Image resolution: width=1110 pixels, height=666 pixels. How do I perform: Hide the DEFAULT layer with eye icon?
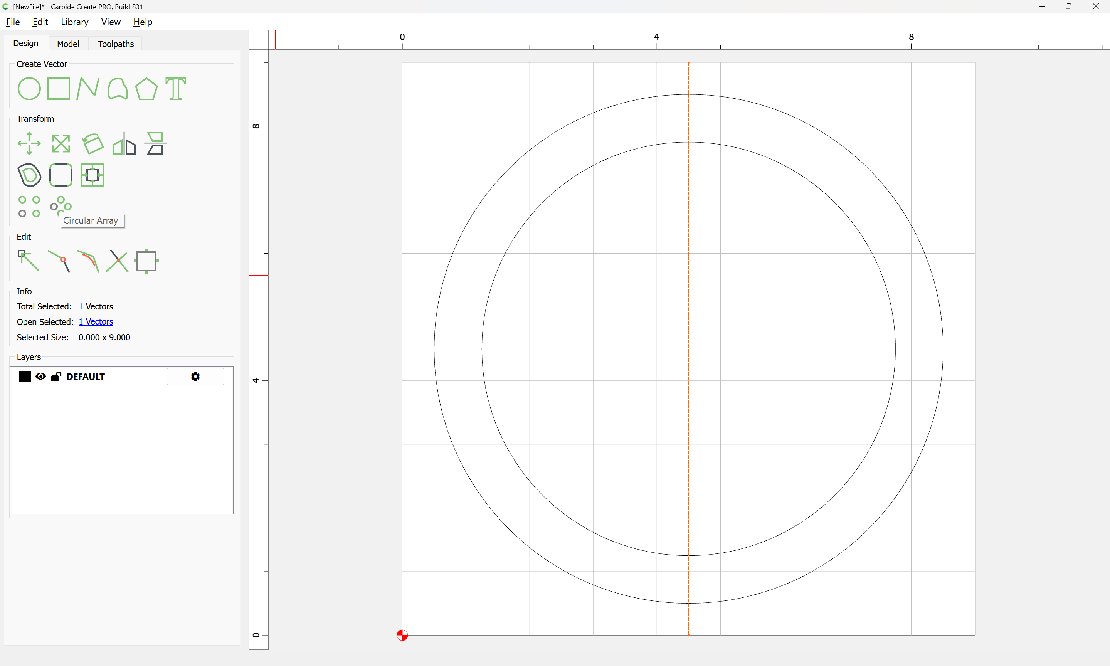pyautogui.click(x=40, y=377)
